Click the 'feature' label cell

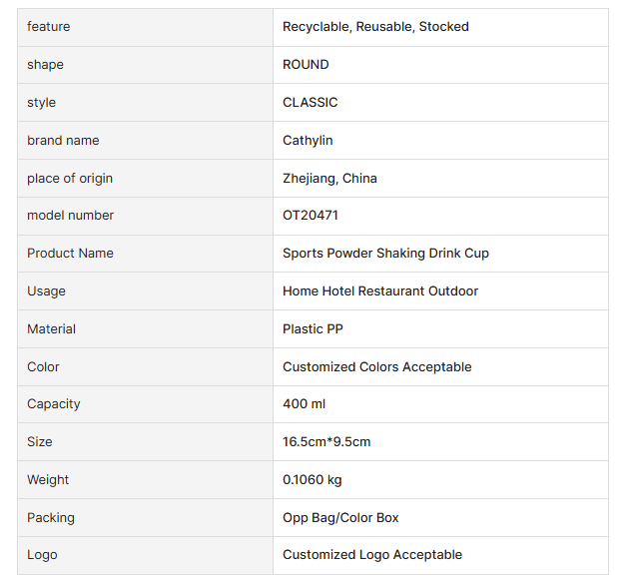49,27
